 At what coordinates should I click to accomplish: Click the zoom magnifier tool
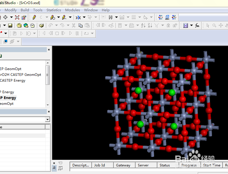tap(214, 25)
